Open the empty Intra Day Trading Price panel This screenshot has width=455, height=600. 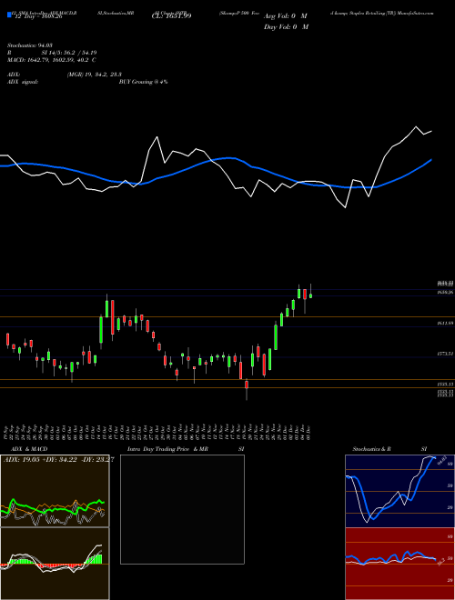(x=182, y=509)
